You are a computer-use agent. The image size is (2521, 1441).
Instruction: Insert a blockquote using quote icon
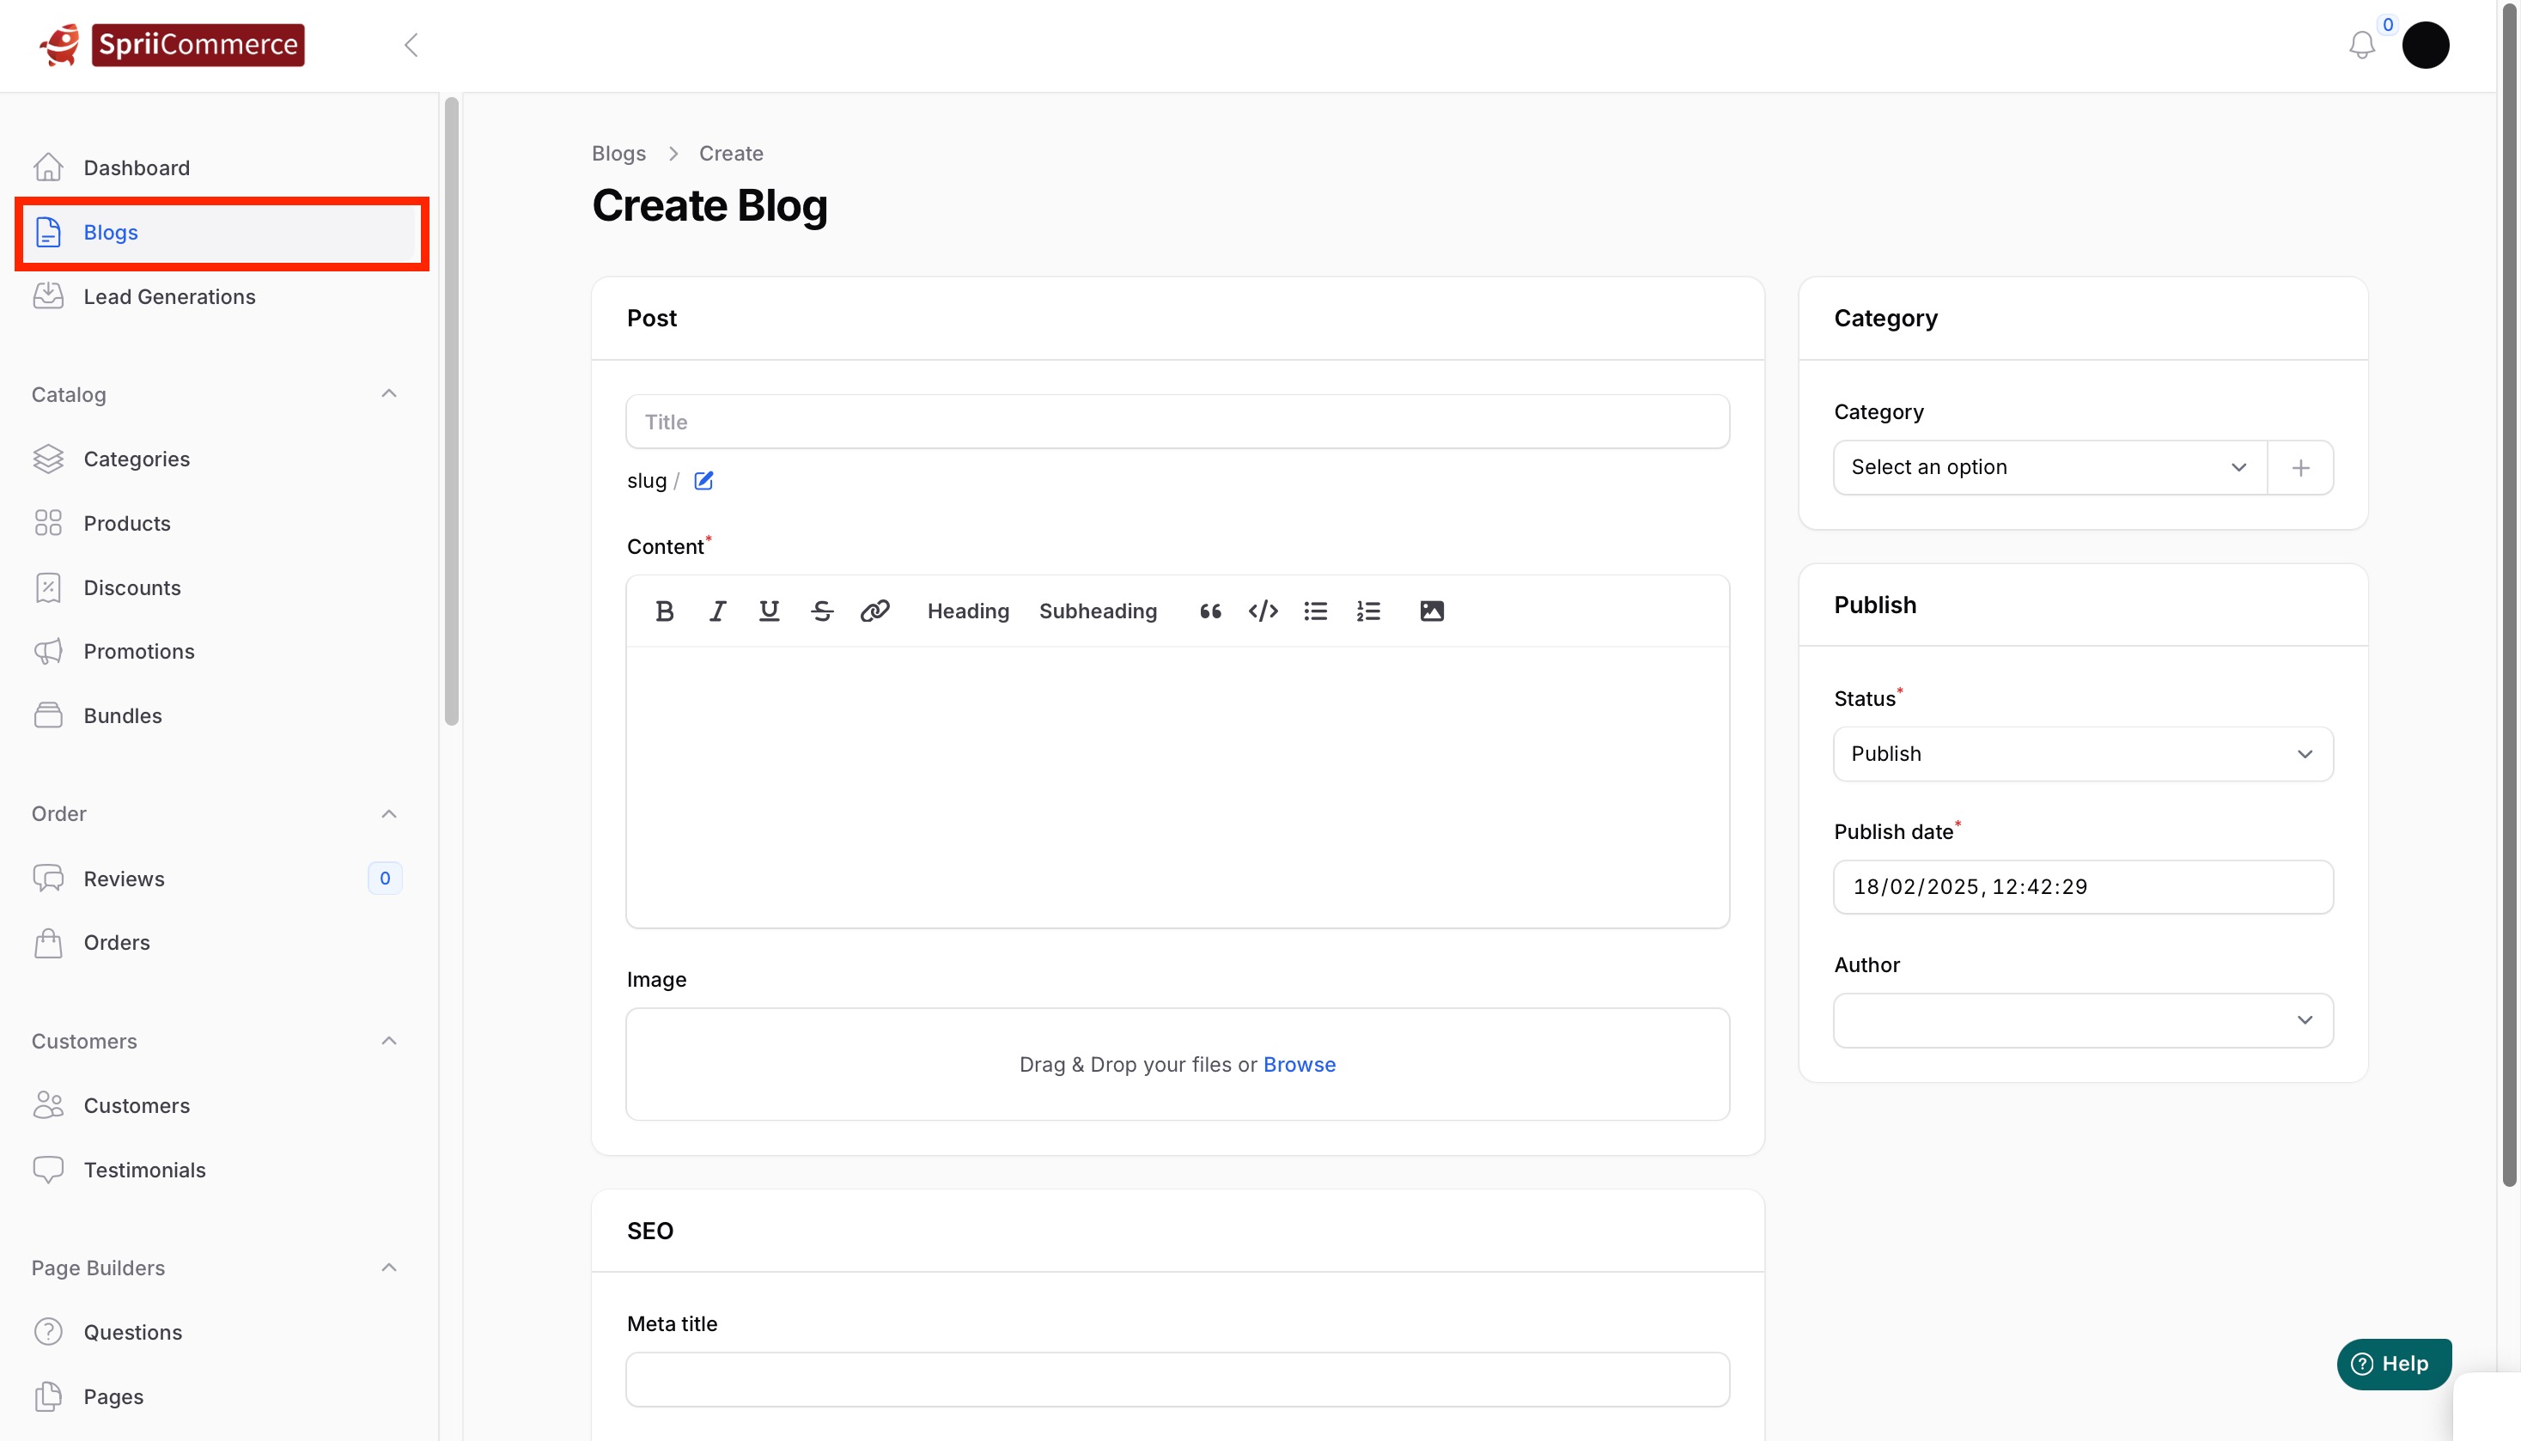coord(1209,611)
